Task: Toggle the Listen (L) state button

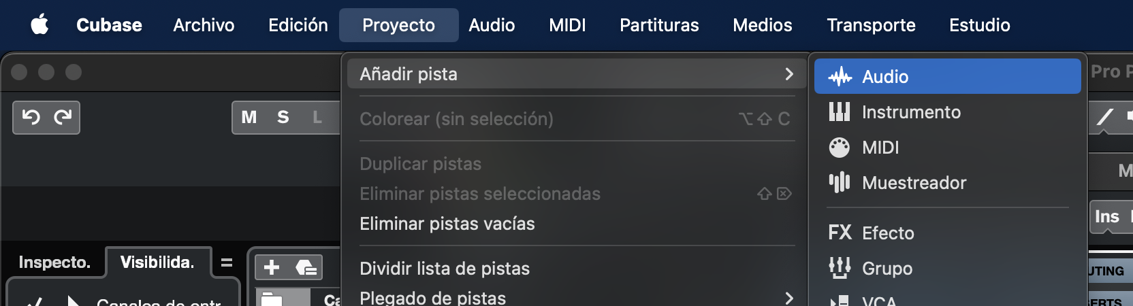Action: click(317, 118)
